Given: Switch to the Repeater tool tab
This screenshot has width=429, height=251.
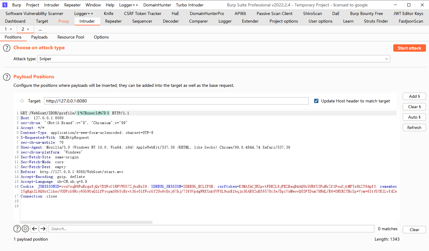Looking at the screenshot, I should click(x=113, y=21).
